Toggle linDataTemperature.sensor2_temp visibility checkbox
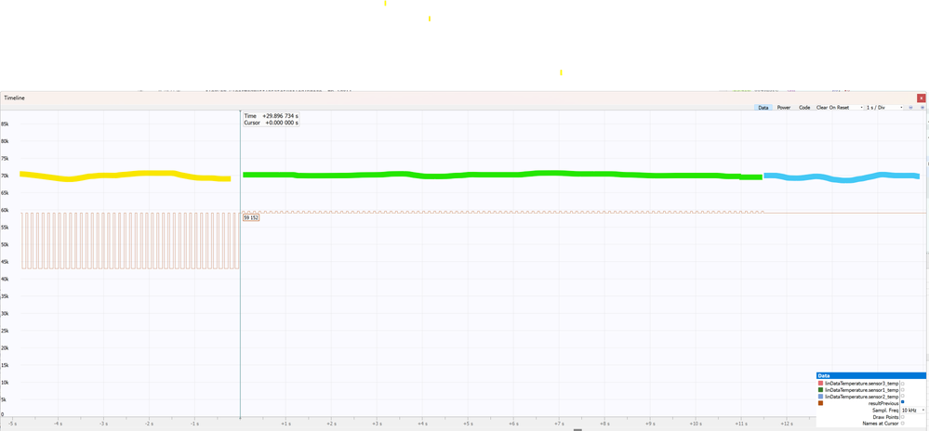The height and width of the screenshot is (431, 929). [x=902, y=396]
